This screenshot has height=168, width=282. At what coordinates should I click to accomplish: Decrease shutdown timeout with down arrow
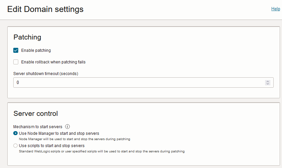(x=268, y=84)
